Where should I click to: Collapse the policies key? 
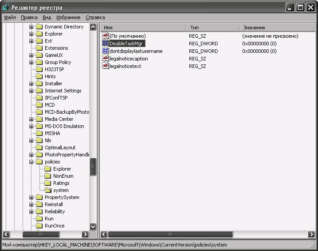31,162
